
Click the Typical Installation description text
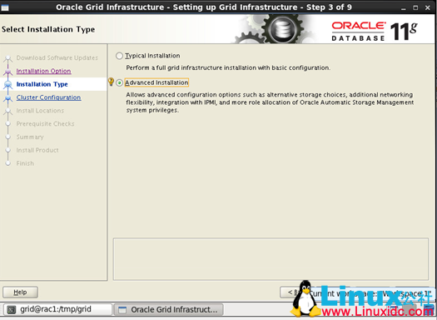point(228,67)
